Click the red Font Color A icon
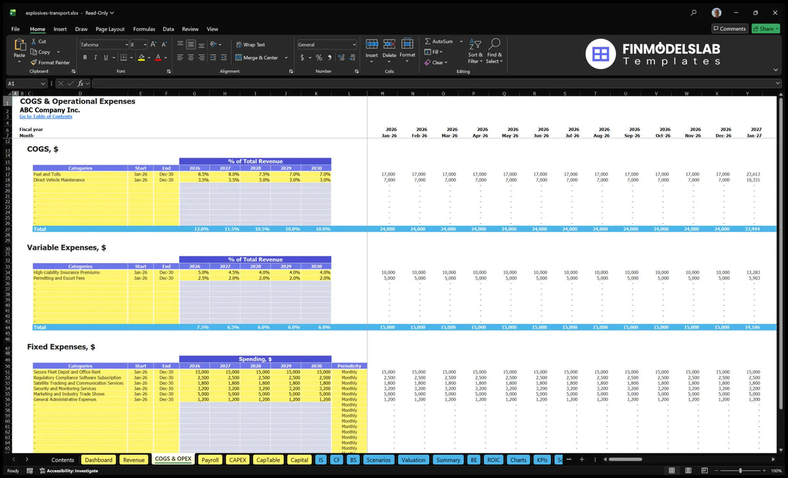Viewport: 788px width, 478px height. point(158,58)
